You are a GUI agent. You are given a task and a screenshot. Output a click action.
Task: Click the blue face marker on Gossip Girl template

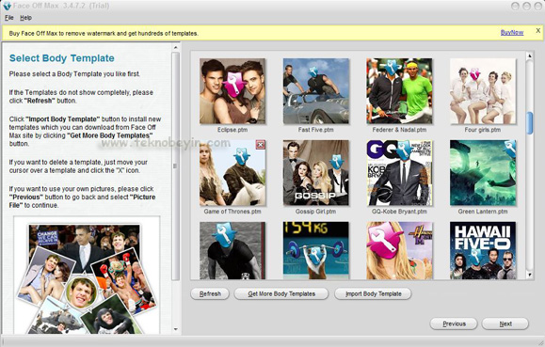click(x=336, y=162)
